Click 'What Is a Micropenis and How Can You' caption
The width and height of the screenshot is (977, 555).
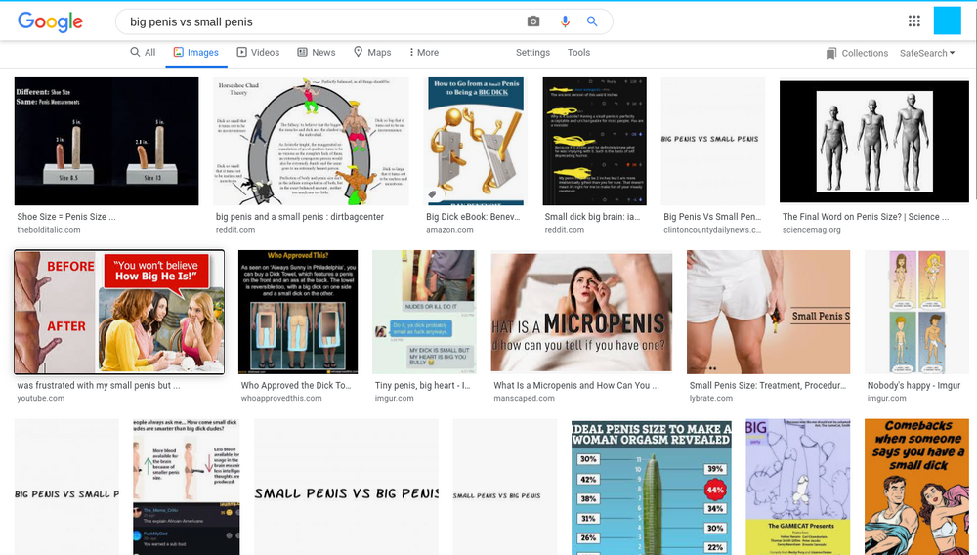click(576, 386)
